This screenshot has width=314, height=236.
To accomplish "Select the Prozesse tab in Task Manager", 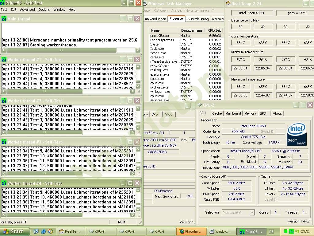I will pos(176,18).
